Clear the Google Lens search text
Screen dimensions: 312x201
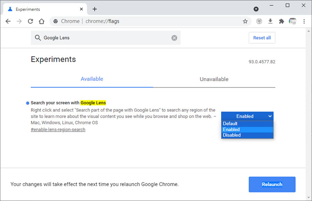174,38
